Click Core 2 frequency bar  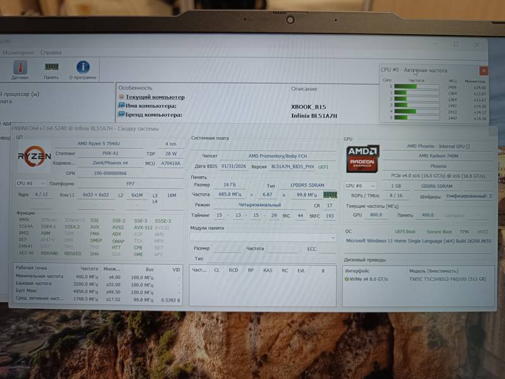pyautogui.click(x=417, y=99)
